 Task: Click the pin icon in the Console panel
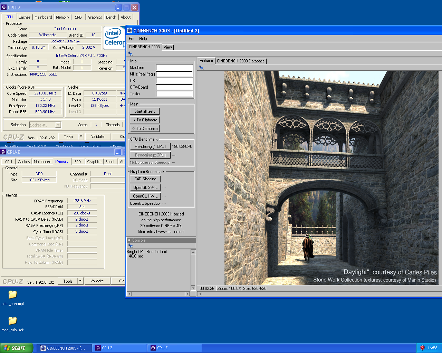click(131, 246)
